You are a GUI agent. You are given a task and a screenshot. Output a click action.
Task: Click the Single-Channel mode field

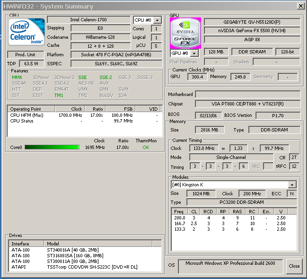tap(231, 157)
